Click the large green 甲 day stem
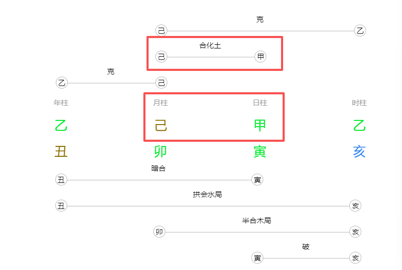The image size is (402, 270). tap(260, 126)
